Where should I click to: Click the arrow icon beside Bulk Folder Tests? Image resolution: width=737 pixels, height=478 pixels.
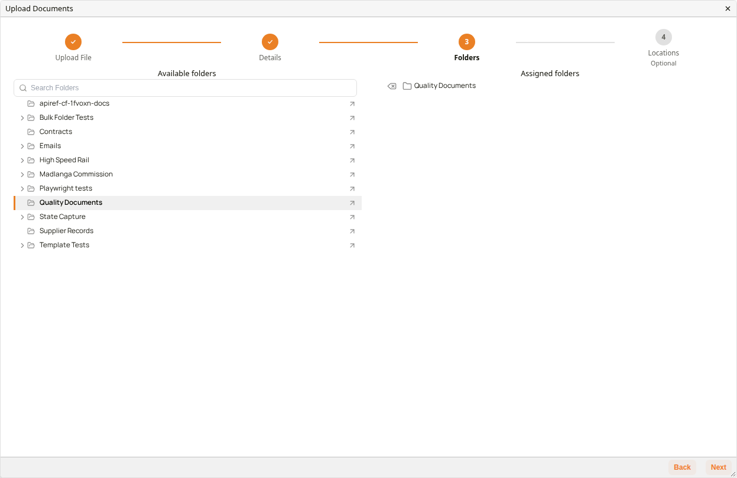tap(352, 118)
